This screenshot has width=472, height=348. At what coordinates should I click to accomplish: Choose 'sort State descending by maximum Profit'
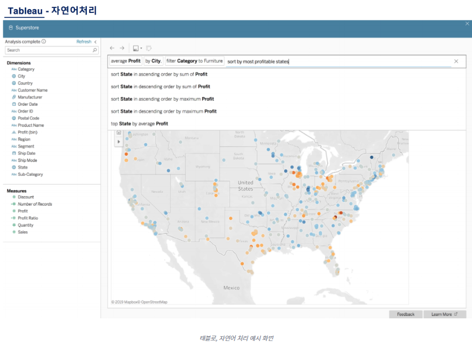coord(164,111)
